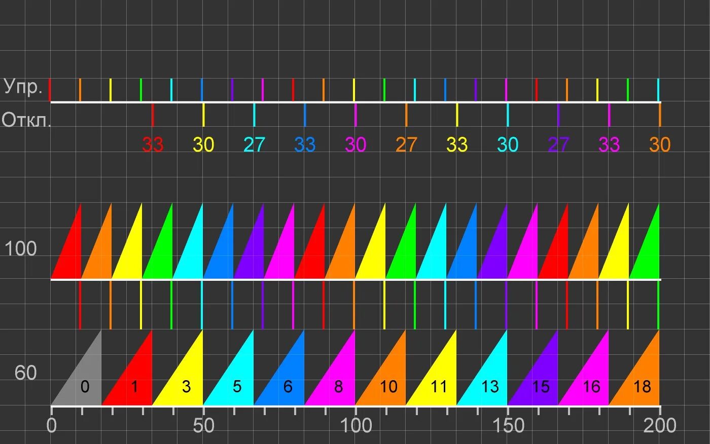The height and width of the screenshot is (444, 710).
Task: Click the 'Откл.' row label
Action: [26, 120]
